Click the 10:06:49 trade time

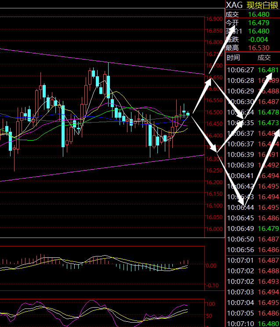(x=240, y=229)
